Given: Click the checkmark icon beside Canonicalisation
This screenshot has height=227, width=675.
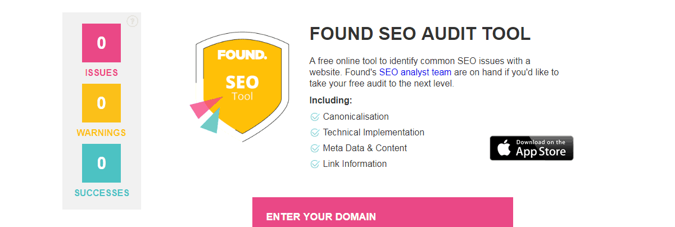Looking at the screenshot, I should (x=315, y=117).
